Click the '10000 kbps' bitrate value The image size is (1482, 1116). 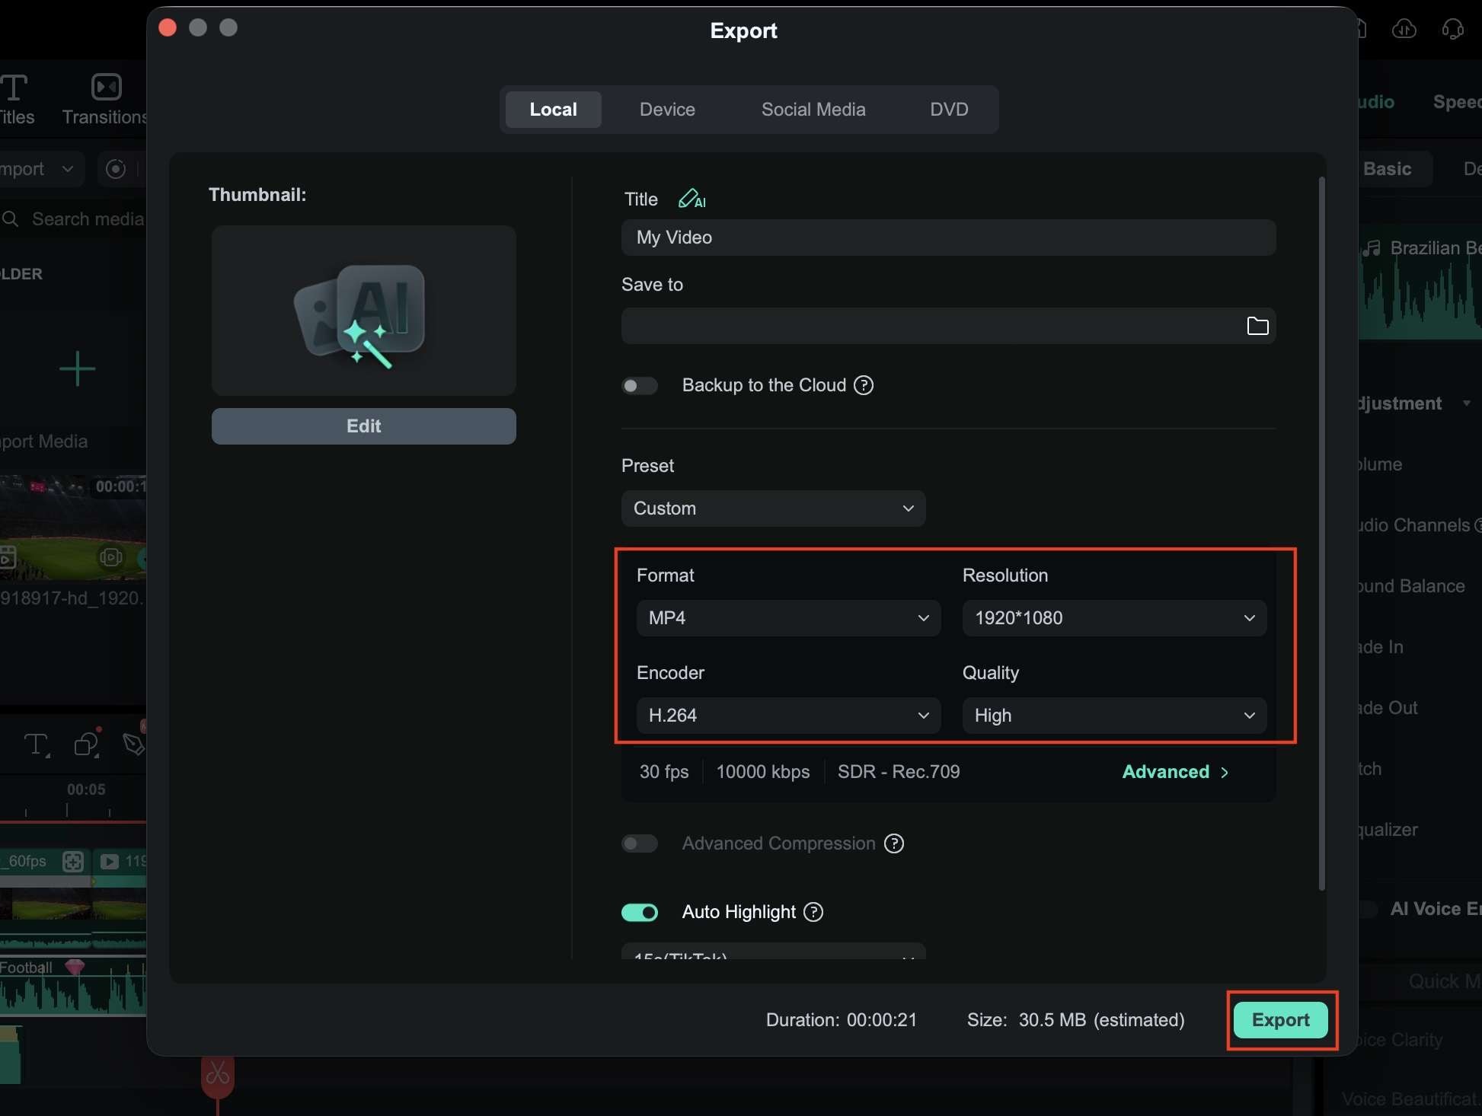coord(763,772)
